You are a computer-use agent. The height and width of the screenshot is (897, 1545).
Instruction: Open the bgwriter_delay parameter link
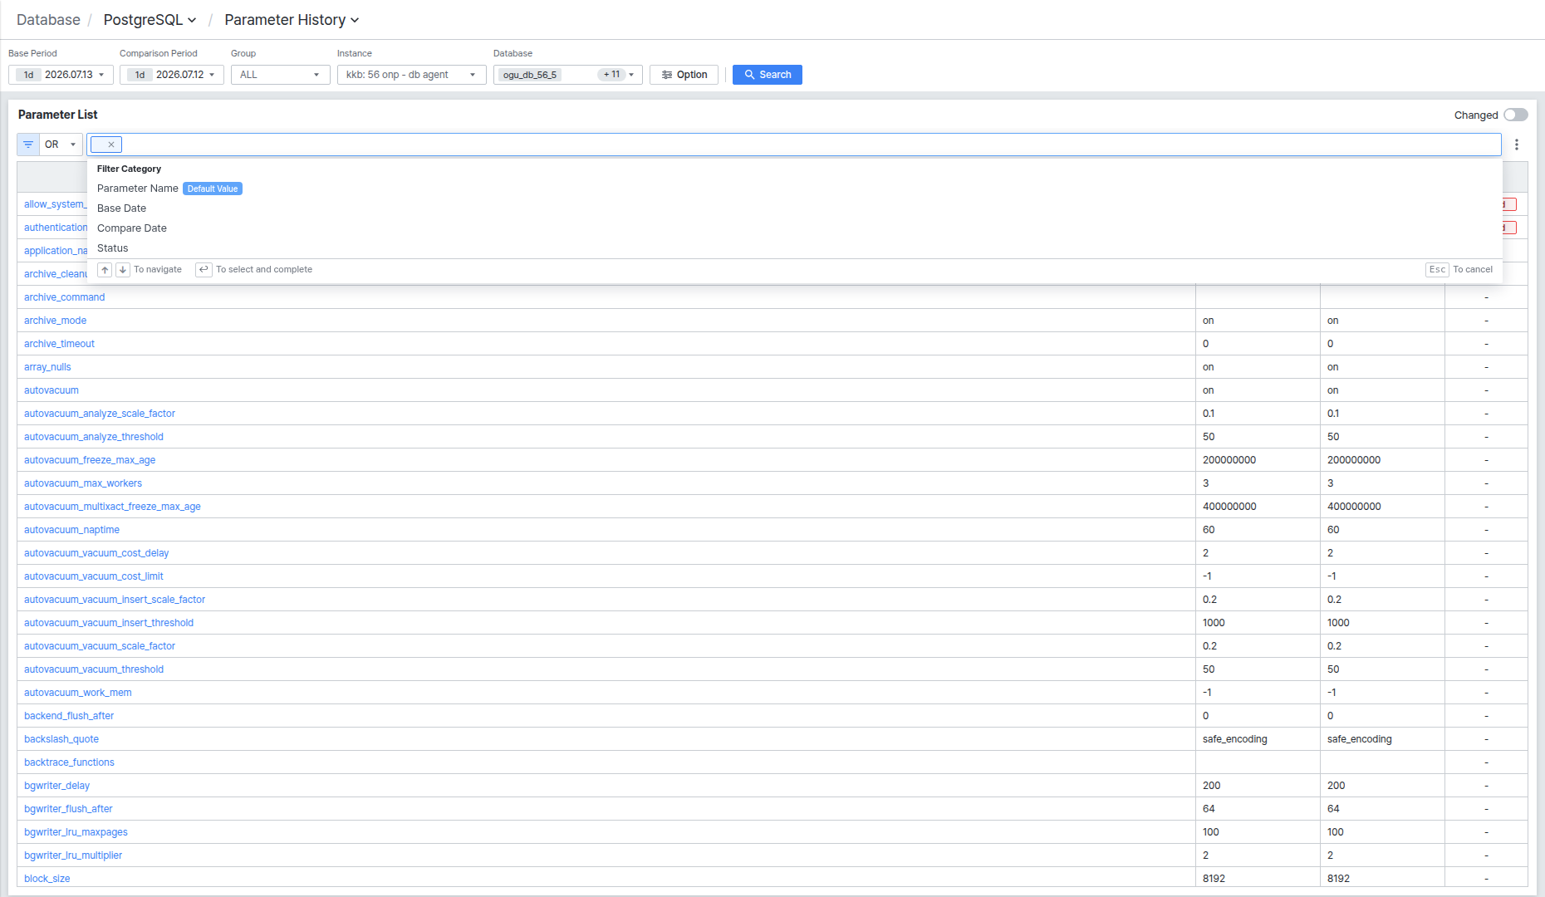point(56,786)
